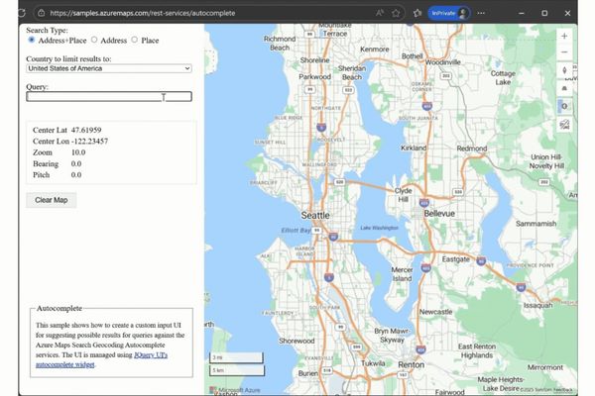Click the Zoom value 10.0
Viewport: 595px width, 396px height.
click(x=78, y=152)
